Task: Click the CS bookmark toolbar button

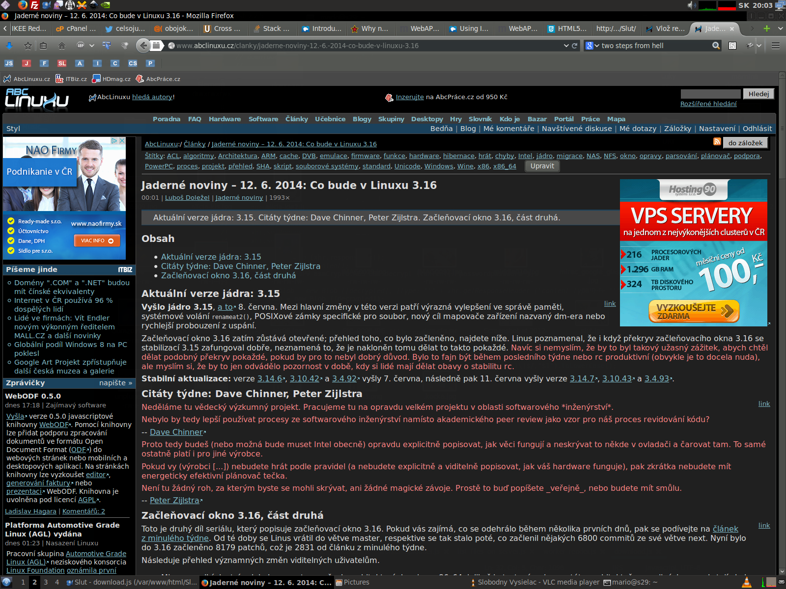Action: 133,63
